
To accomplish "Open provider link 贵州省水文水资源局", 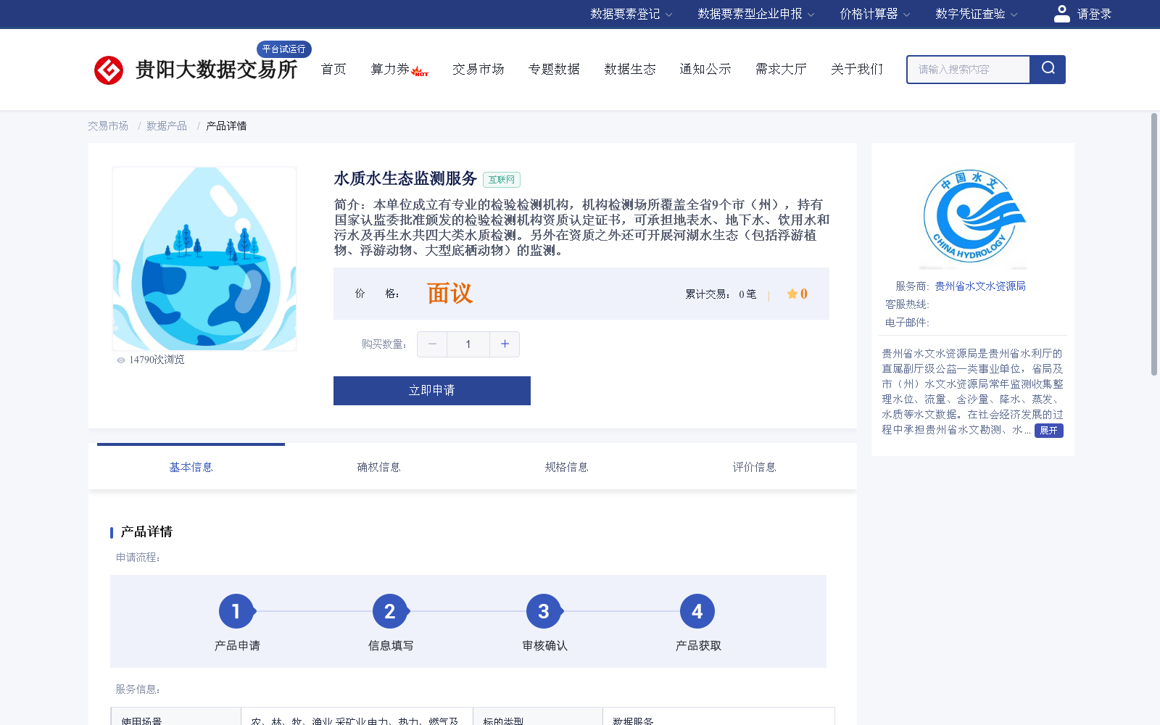I will 980,286.
